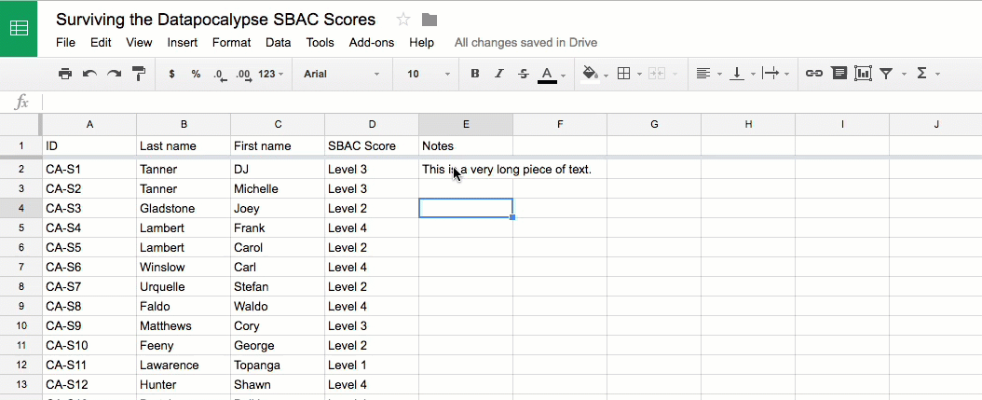Open the Arial font dropdown
The width and height of the screenshot is (982, 400).
pos(342,74)
